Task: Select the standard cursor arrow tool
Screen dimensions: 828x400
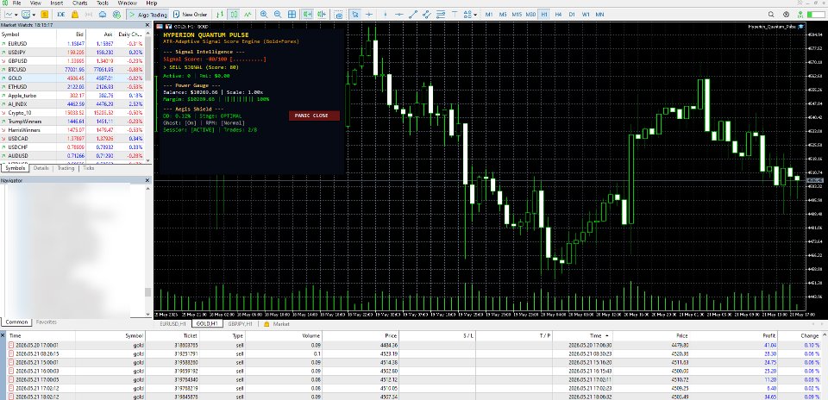Action: click(355, 15)
